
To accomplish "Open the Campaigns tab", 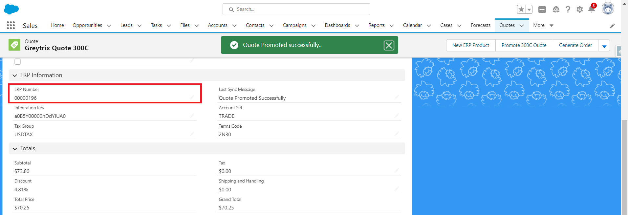I will (x=294, y=25).
